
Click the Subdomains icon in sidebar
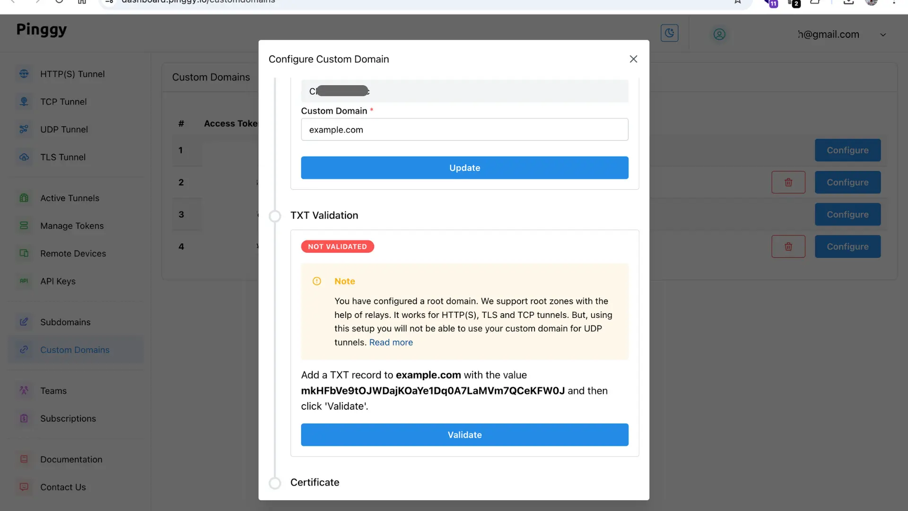(24, 323)
